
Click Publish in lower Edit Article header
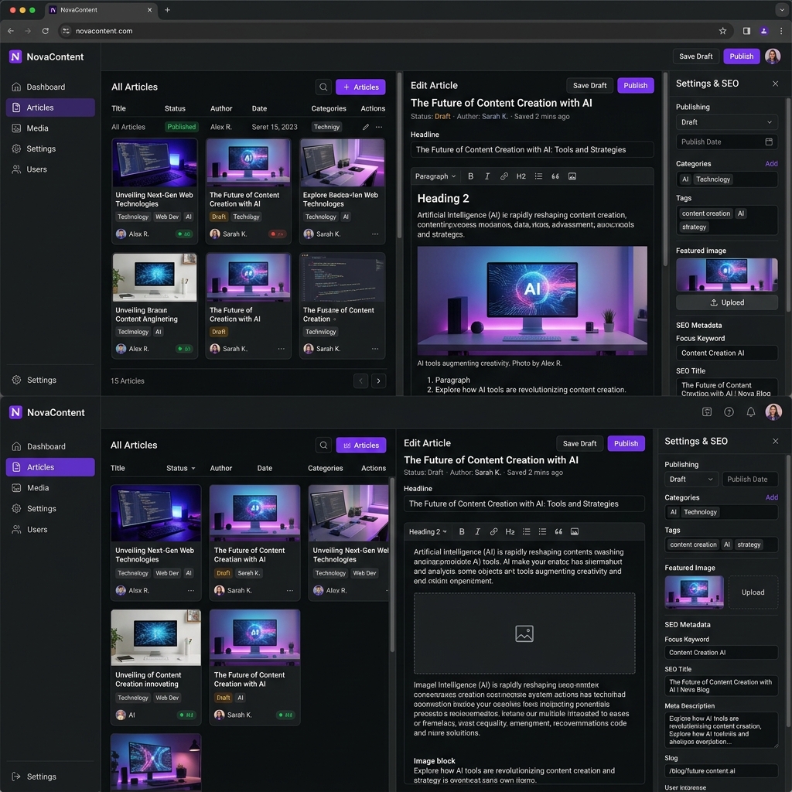(626, 443)
